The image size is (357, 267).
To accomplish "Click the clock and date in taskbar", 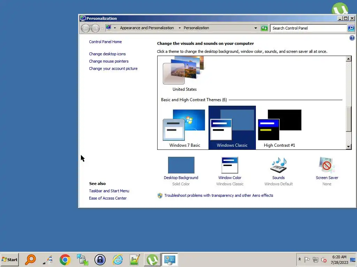I will [x=339, y=259].
